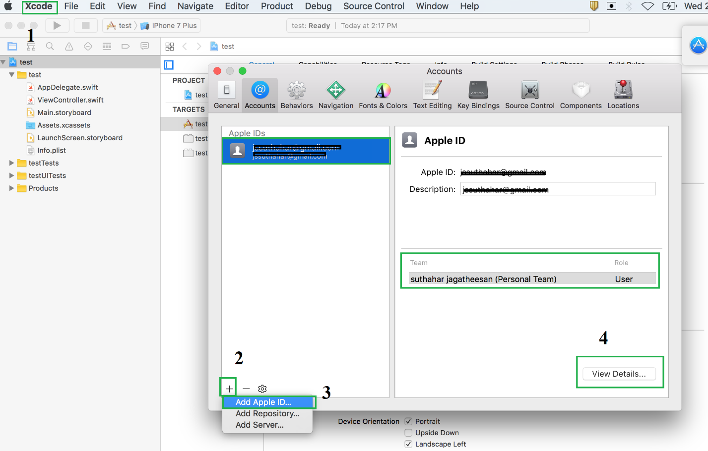This screenshot has height=451, width=708.
Task: Click the Apple menu icon
Action: 8,6
